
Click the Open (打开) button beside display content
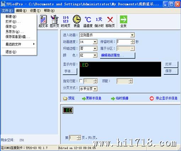171,65
